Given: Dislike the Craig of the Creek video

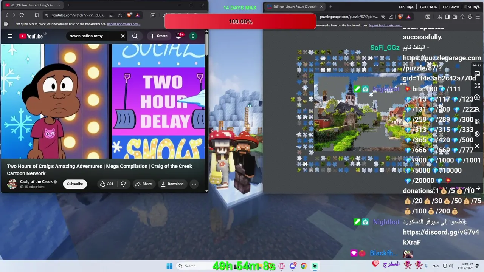Looking at the screenshot, I should pyautogui.click(x=123, y=184).
